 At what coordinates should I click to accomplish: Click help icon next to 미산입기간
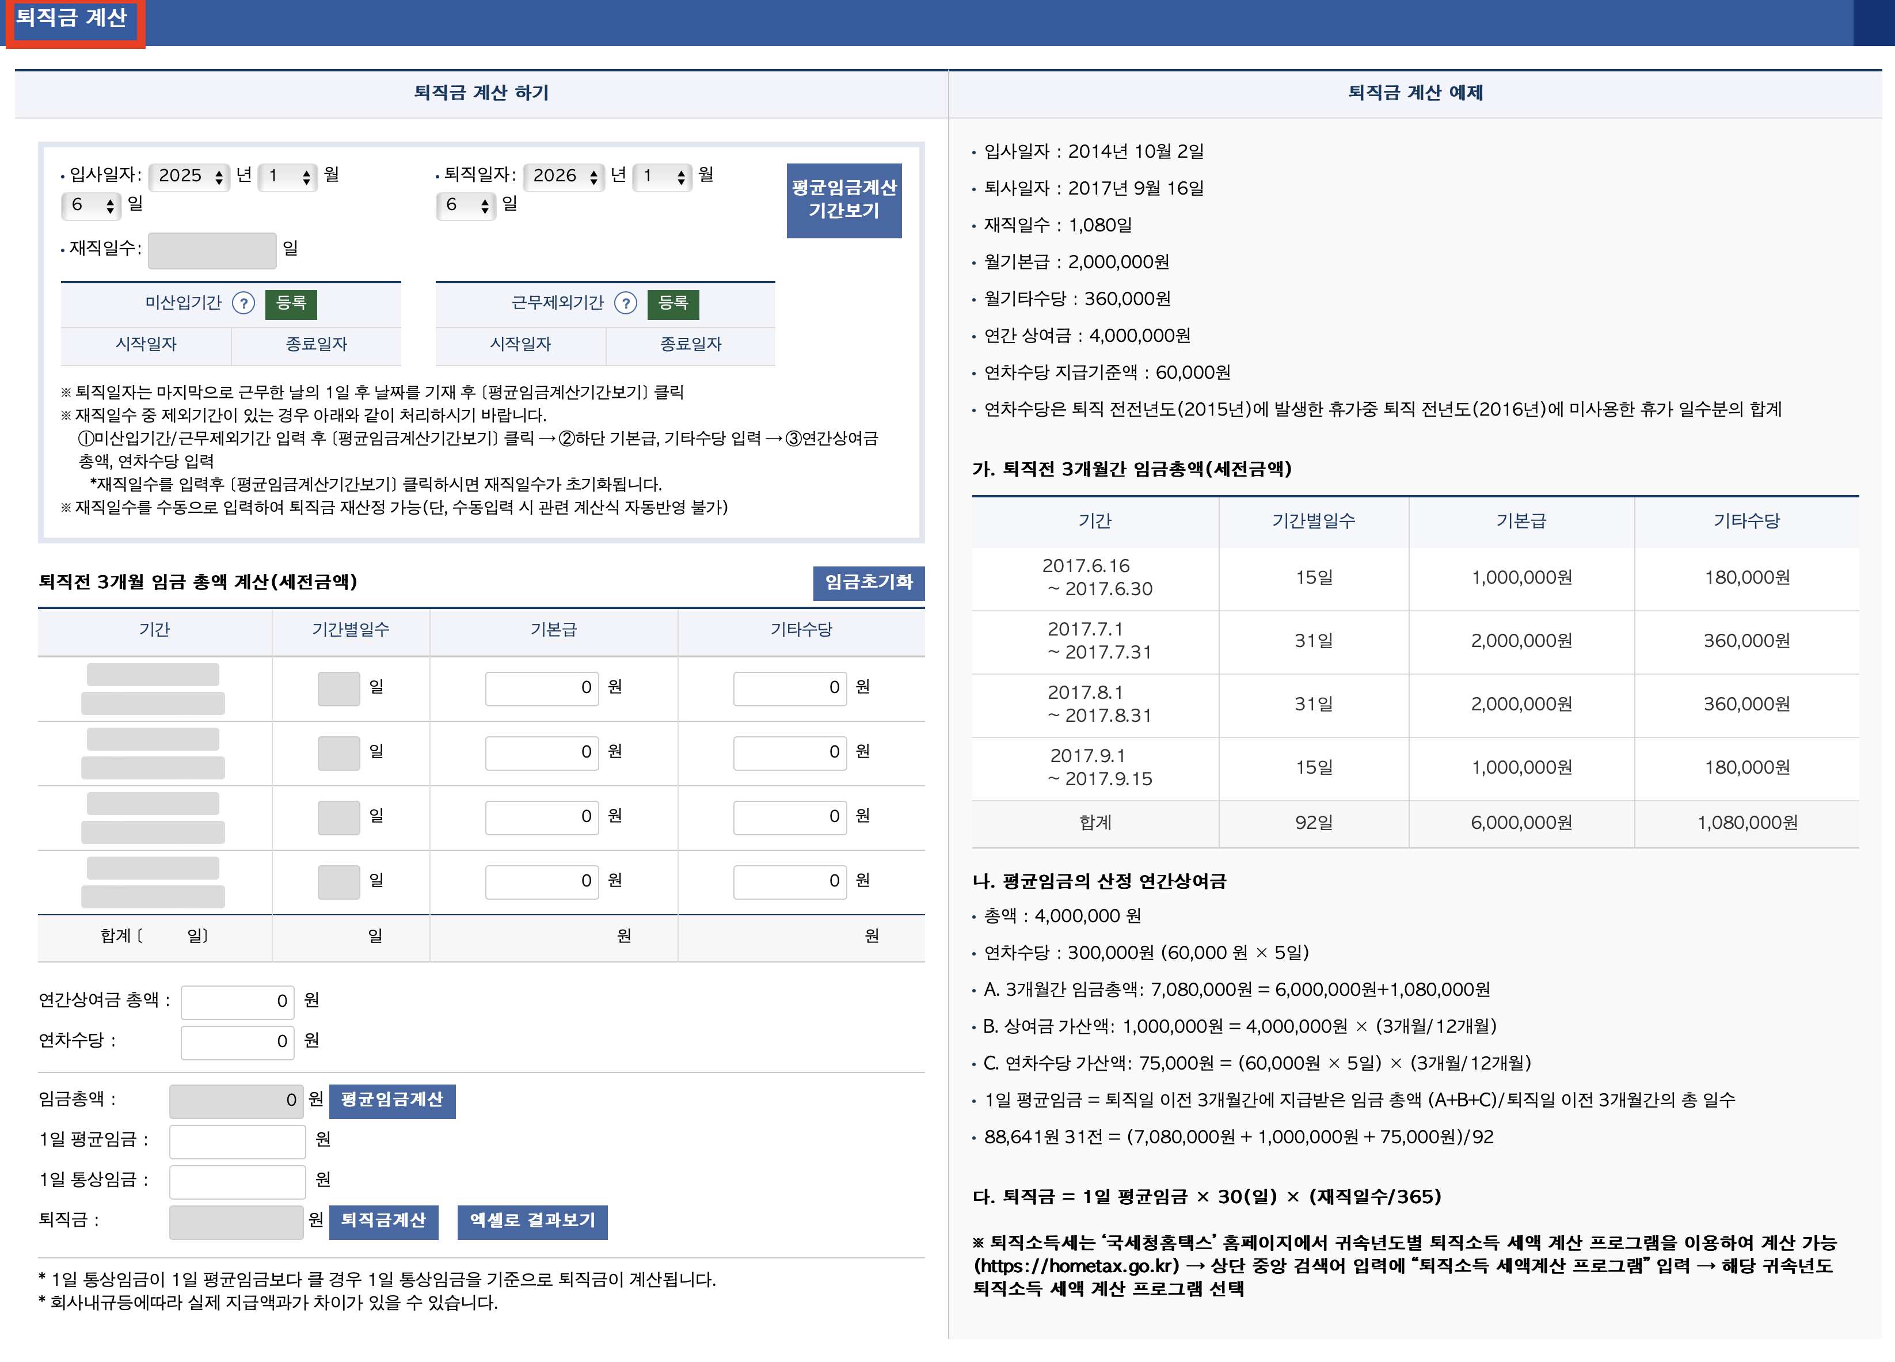243,303
